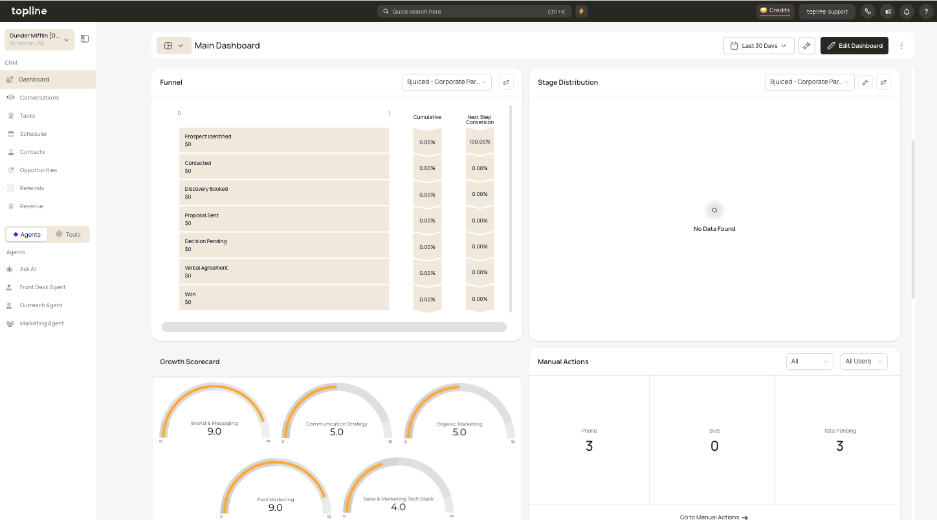Viewport: 937px width, 520px height.
Task: Click the Outreach Agent icon
Action: (x=10, y=305)
